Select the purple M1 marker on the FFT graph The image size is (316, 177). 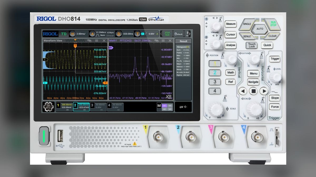pos(111,48)
